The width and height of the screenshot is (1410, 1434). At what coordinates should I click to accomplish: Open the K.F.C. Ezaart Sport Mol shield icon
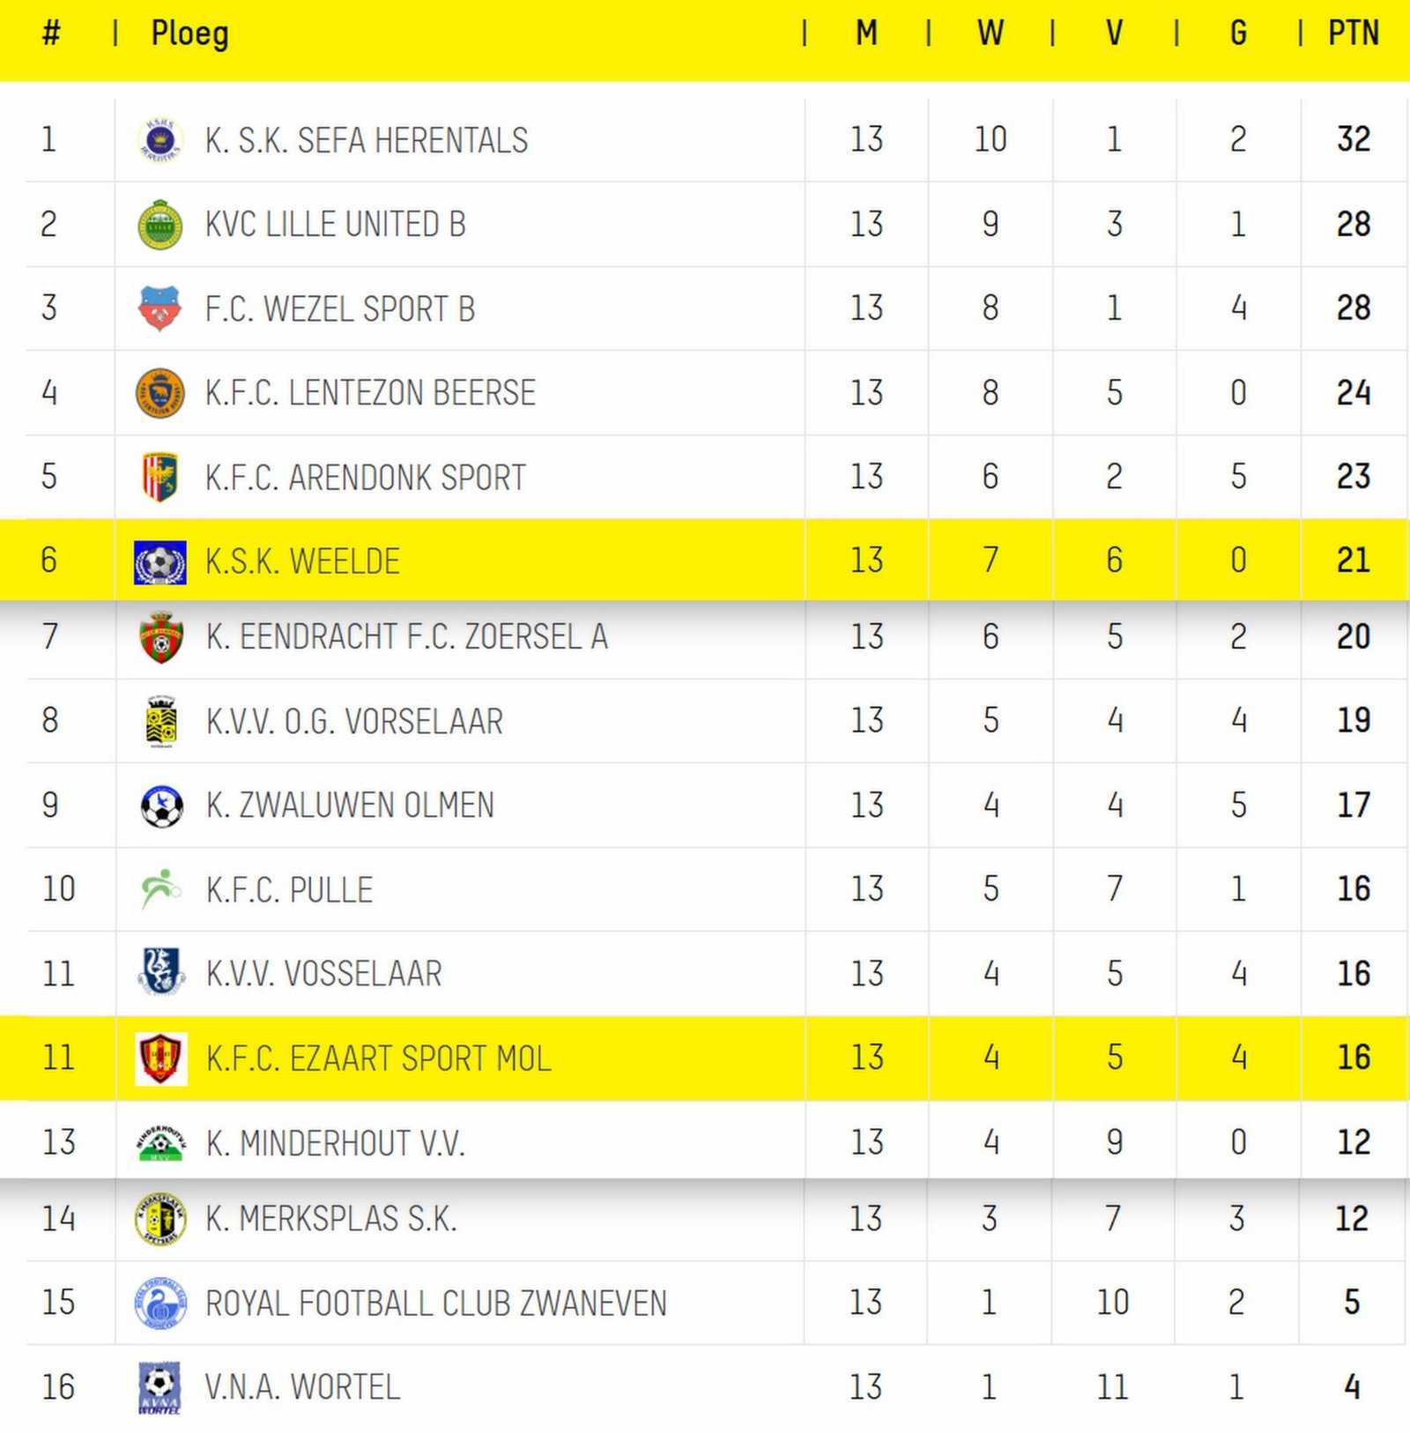tap(160, 1059)
